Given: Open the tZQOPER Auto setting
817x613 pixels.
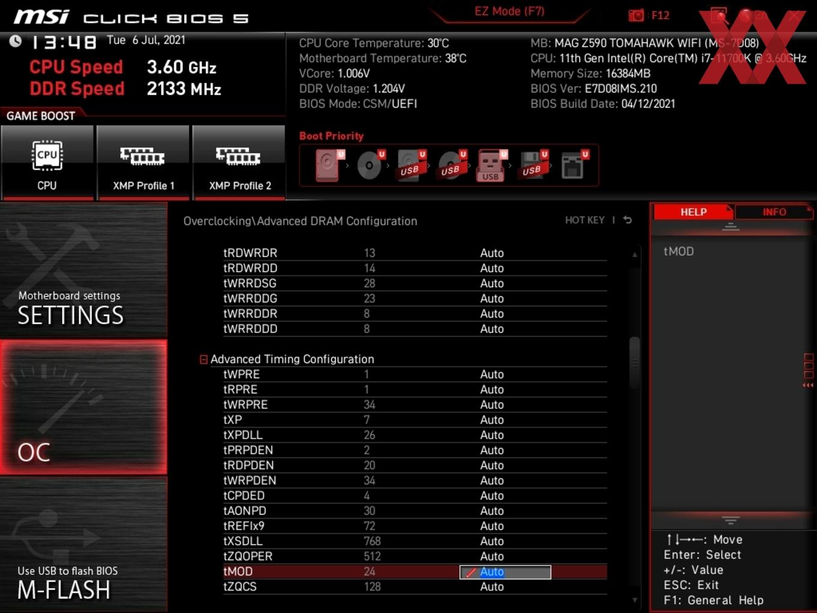Looking at the screenshot, I should (x=492, y=557).
